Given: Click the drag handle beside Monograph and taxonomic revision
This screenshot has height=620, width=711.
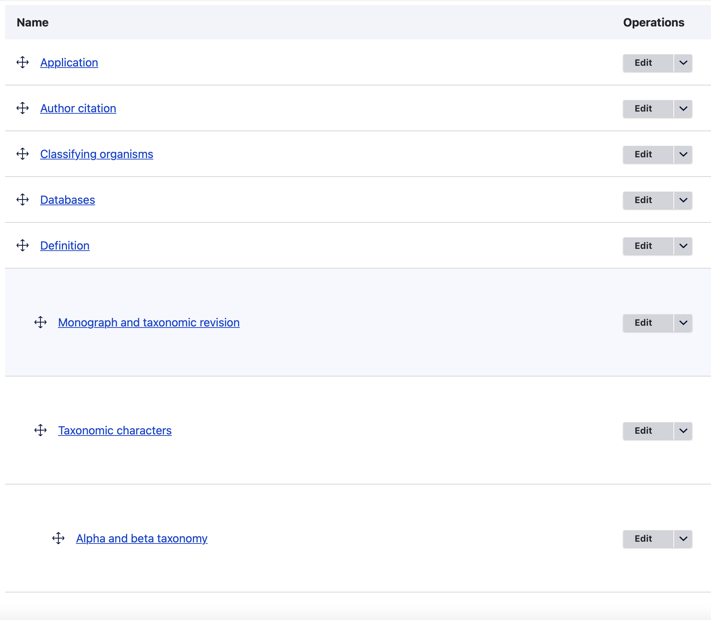Looking at the screenshot, I should click(x=40, y=323).
